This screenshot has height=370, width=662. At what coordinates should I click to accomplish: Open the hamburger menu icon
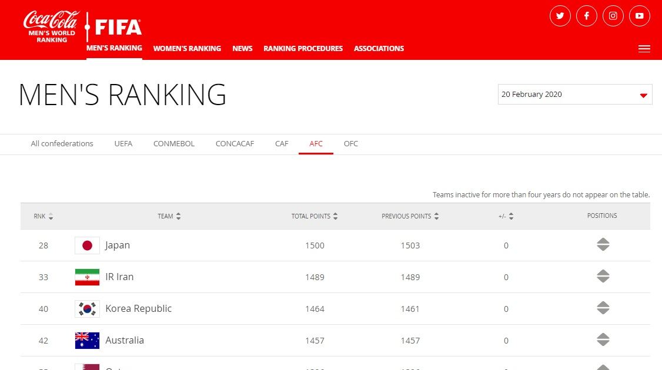pos(644,49)
